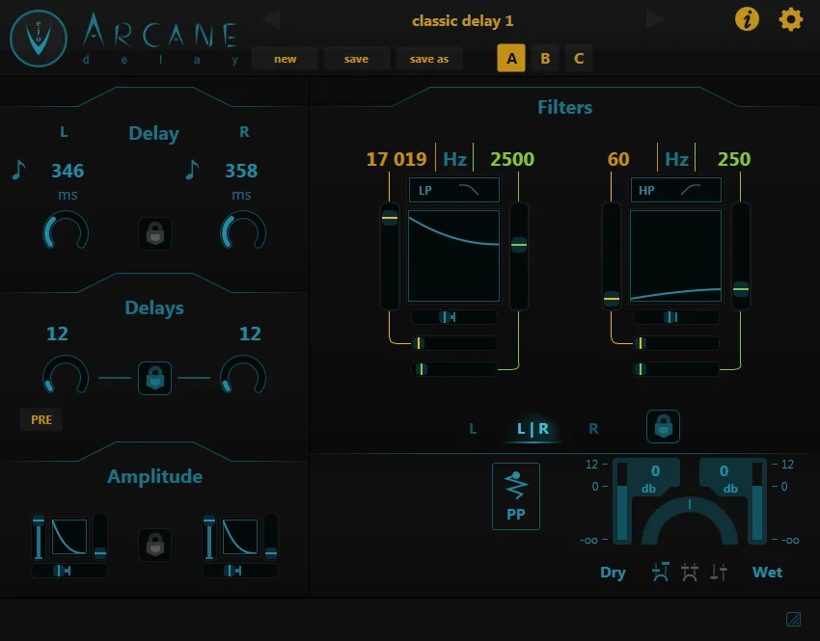Click LP filter end frequency vertical slider
The height and width of the screenshot is (641, 820).
point(519,256)
